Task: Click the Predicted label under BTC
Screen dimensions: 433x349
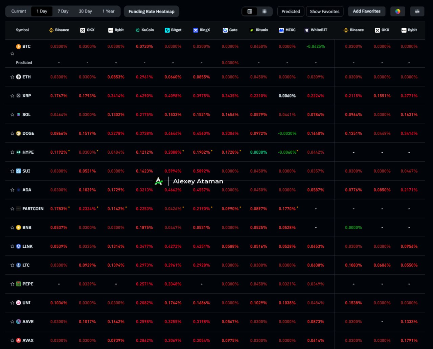Action: (x=24, y=63)
